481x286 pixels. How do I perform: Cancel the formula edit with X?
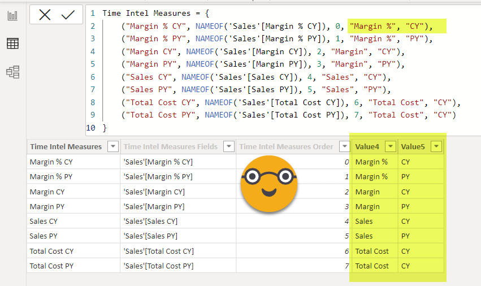pos(45,15)
